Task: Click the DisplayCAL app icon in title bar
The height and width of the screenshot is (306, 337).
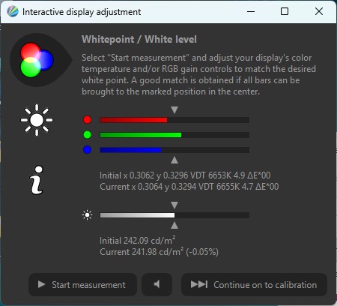Action: click(13, 11)
